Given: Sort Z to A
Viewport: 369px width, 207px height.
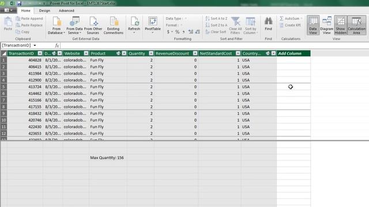Looking at the screenshot, I should tap(216, 25).
